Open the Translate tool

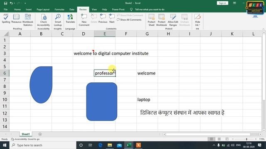70,18
